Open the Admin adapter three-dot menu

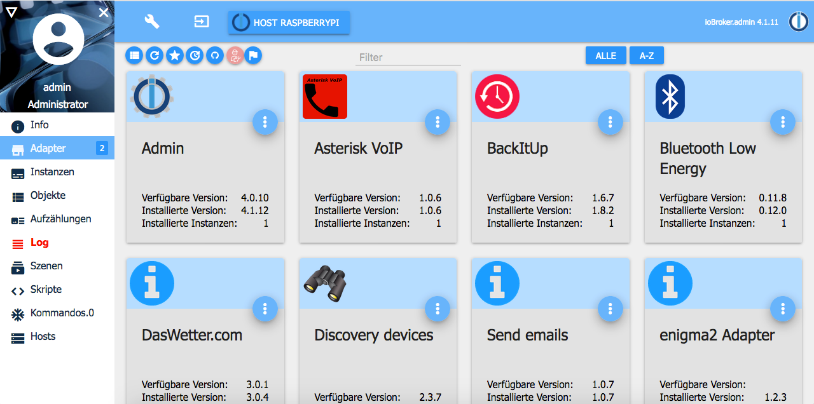tap(265, 122)
